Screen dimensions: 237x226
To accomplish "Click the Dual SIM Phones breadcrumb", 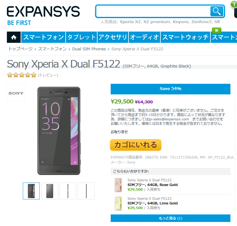I will point(89,49).
